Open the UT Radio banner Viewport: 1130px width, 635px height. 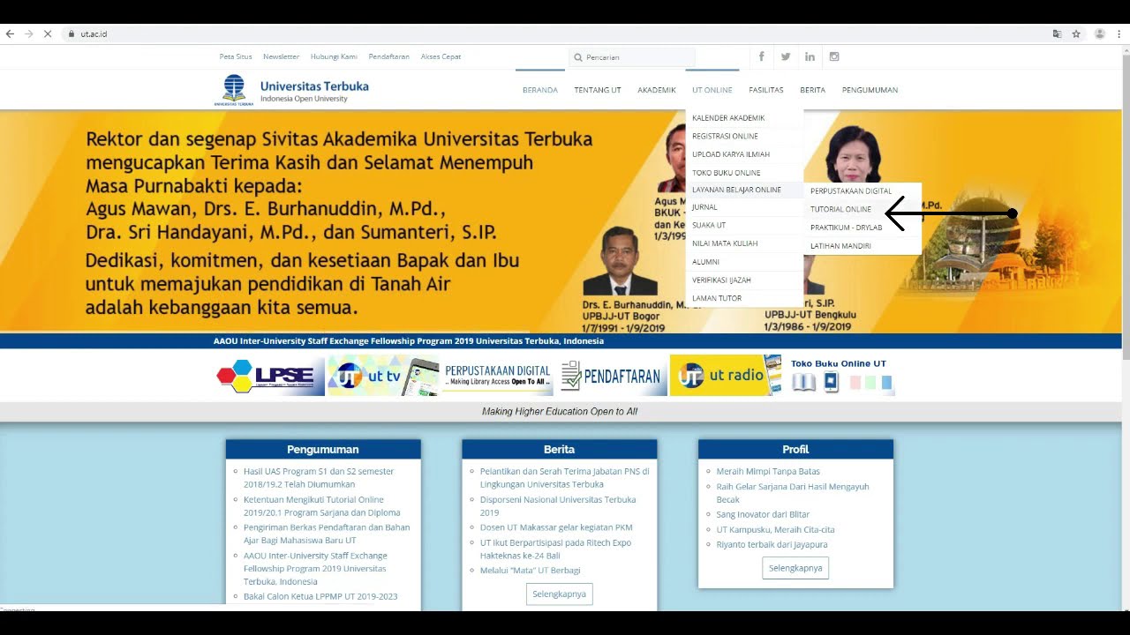[726, 376]
